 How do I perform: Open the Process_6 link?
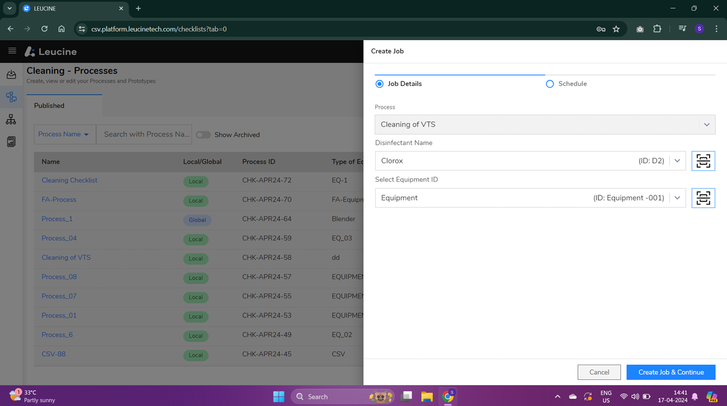57,335
